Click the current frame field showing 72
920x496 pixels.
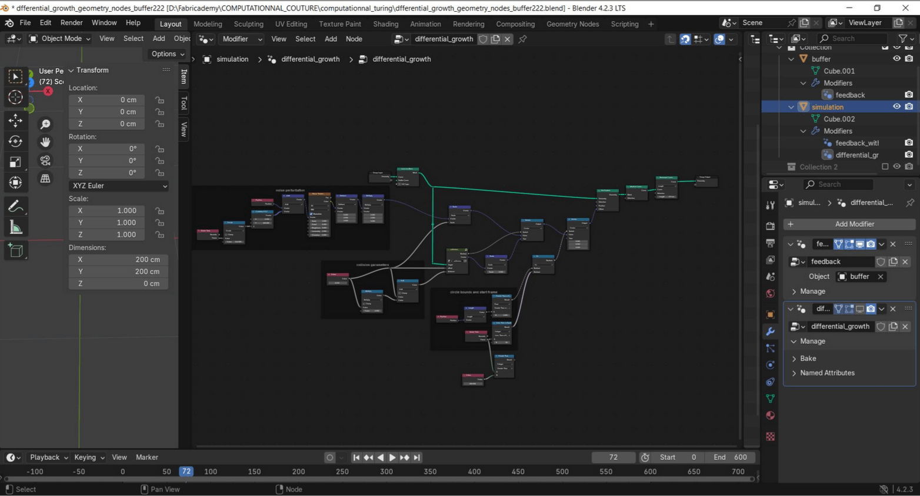pos(613,457)
